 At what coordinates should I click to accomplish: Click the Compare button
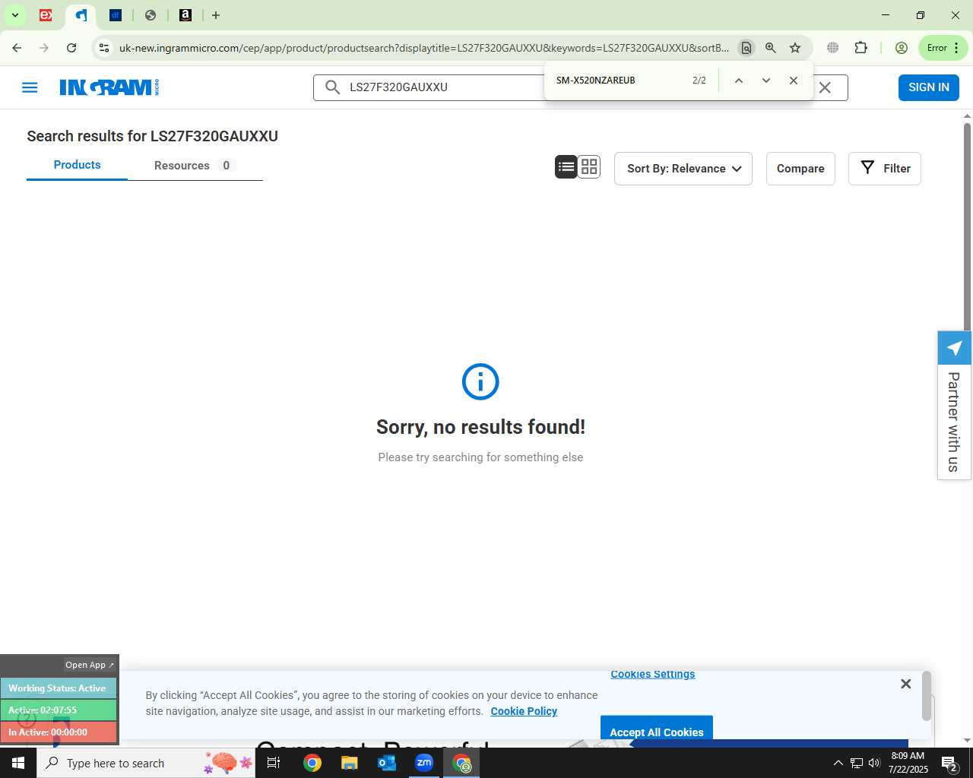[800, 169]
